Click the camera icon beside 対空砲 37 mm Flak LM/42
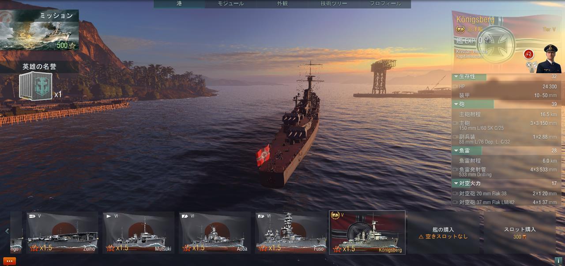This screenshot has height=266, width=565. pos(456,203)
